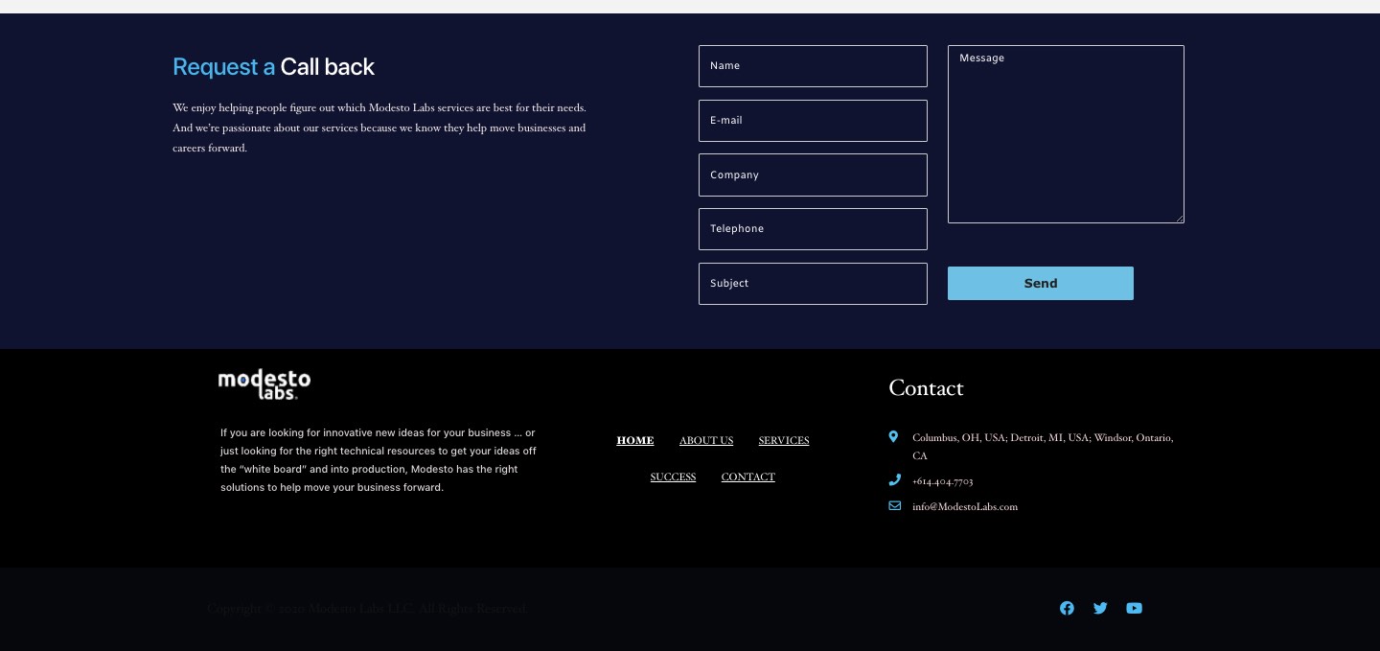Screen dimensions: 1380x651
Task: Select the Company input field
Action: tap(813, 175)
